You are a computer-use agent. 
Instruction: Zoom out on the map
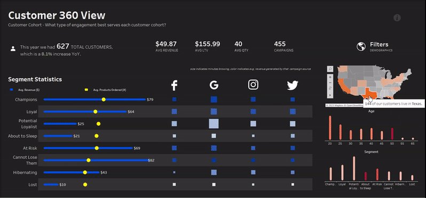coord(330,83)
